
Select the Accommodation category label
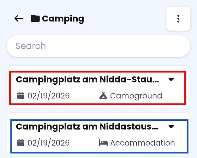[x=142, y=143]
